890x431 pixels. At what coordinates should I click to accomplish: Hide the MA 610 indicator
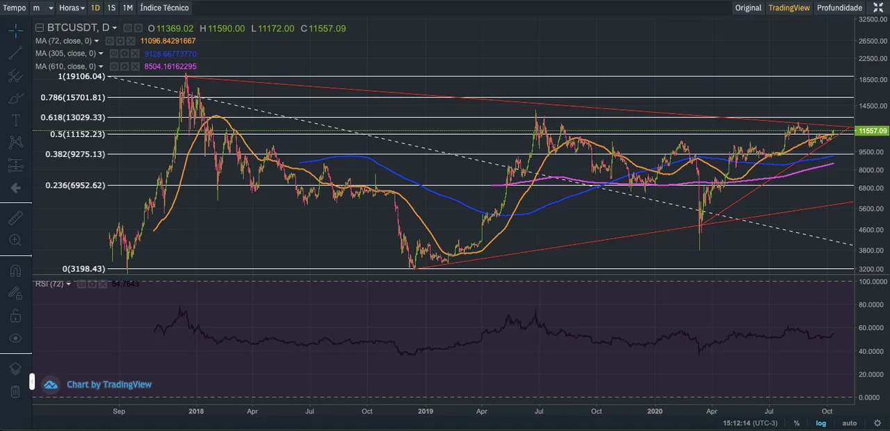click(x=114, y=66)
